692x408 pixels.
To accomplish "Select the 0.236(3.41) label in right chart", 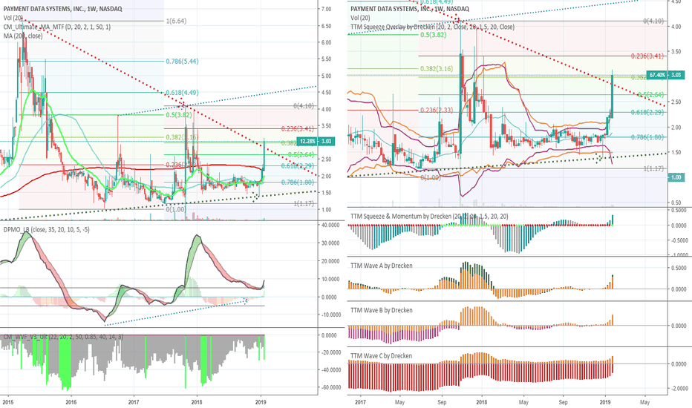I will click(x=647, y=56).
